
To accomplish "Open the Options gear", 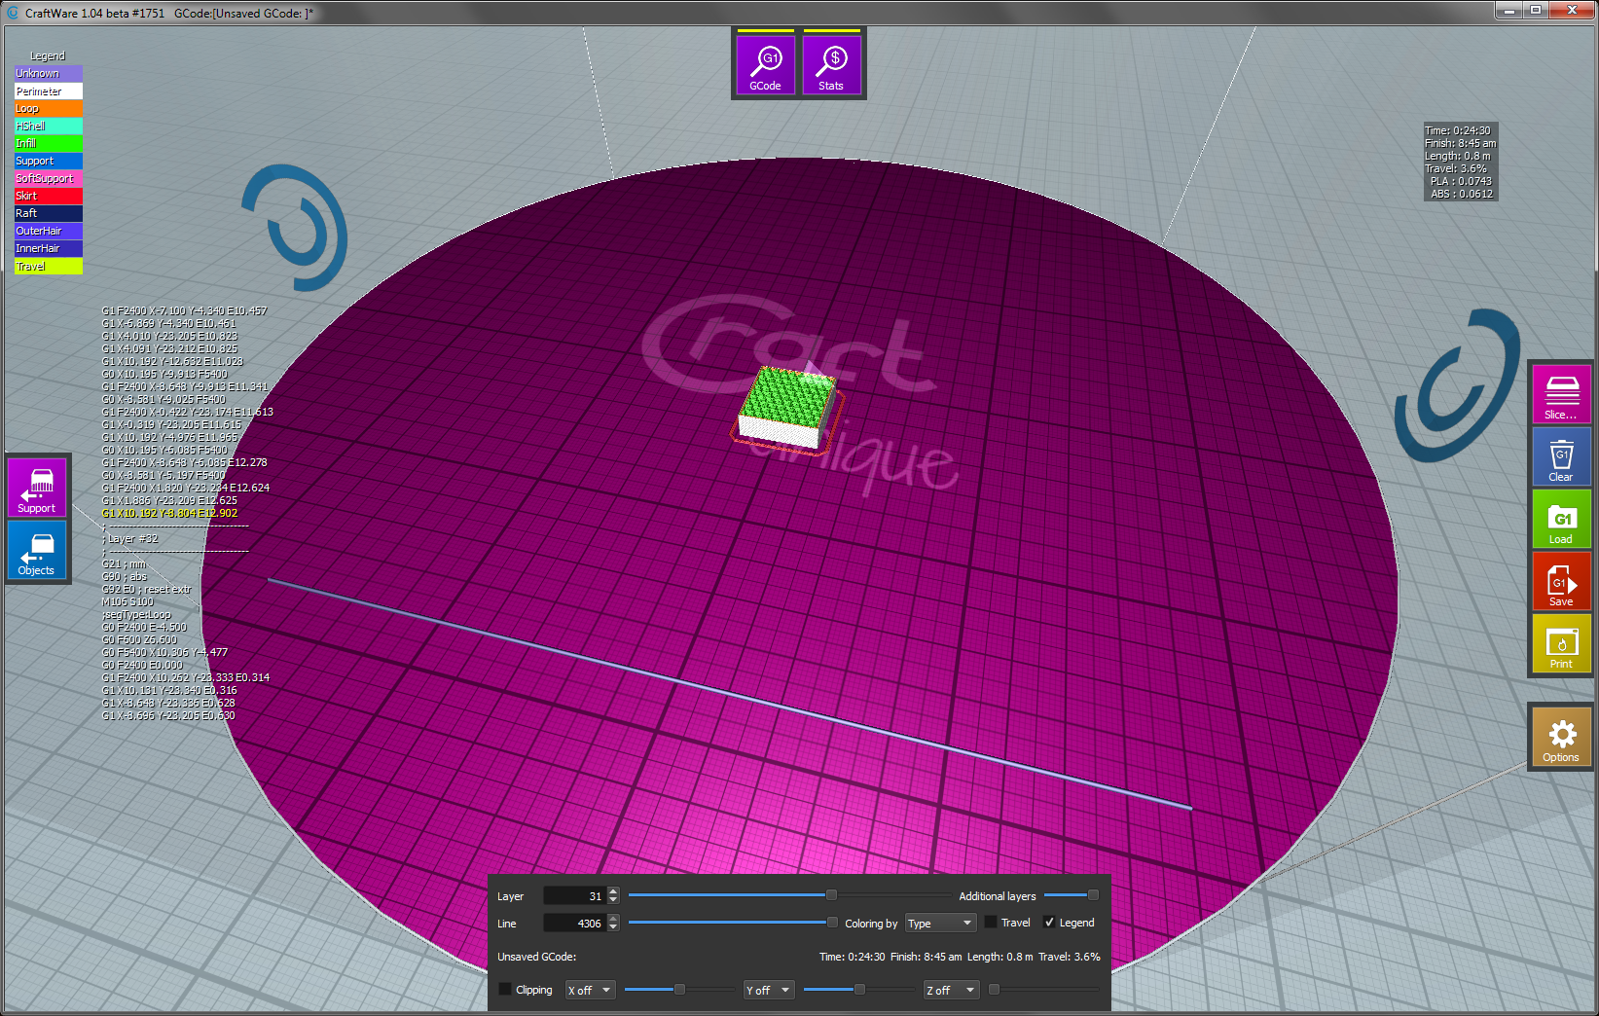I will (1561, 737).
